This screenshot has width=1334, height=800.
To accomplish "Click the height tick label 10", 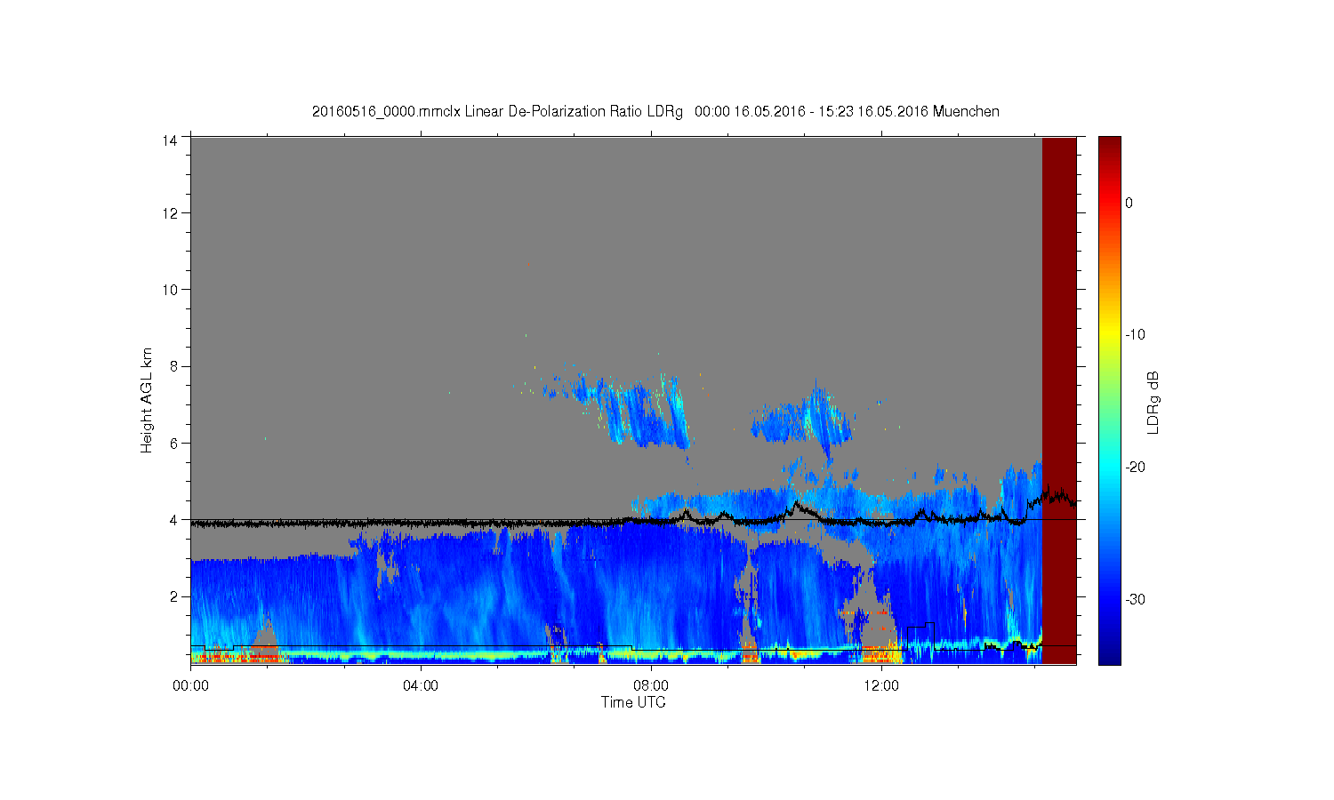I will point(169,289).
